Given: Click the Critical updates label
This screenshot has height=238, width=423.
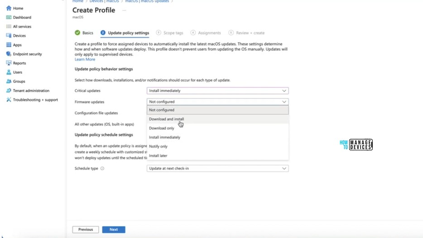Looking at the screenshot, I should [x=87, y=91].
